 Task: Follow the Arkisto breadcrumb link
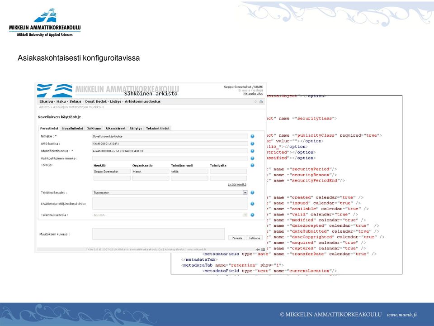tap(44, 107)
